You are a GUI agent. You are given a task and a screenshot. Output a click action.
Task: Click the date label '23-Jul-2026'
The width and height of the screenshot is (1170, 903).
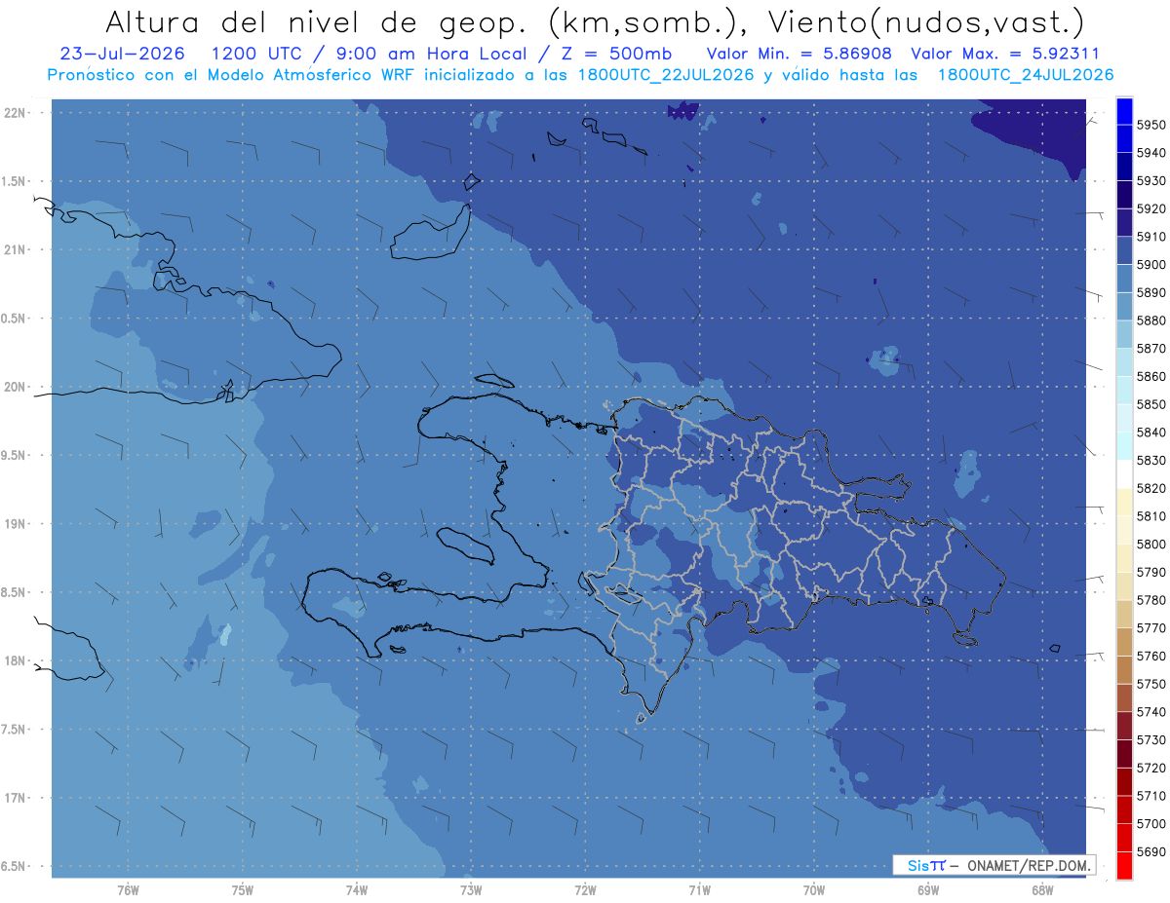click(122, 54)
